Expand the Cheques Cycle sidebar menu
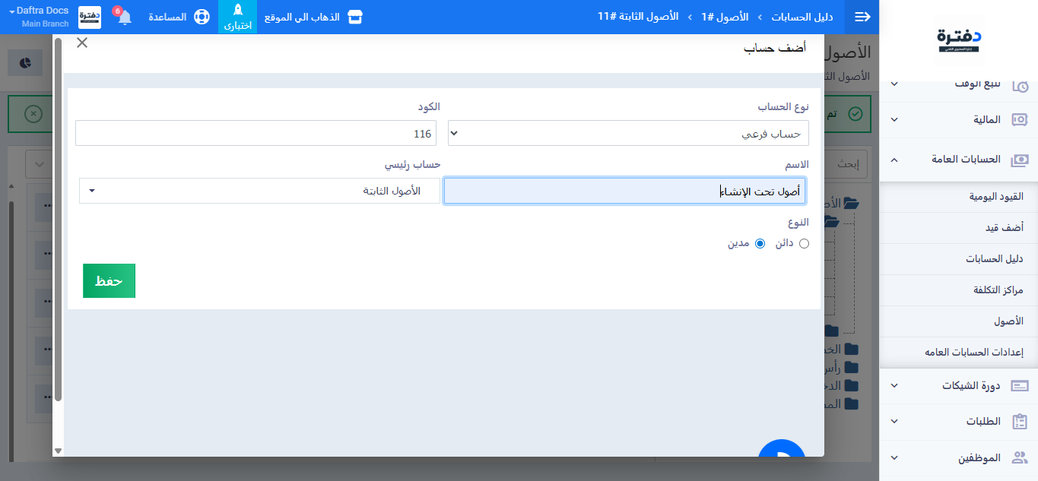The image size is (1038, 481). 959,386
